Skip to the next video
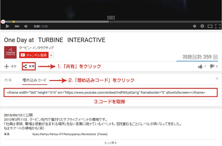This screenshot has height=146, width=222. (x=17, y=26)
